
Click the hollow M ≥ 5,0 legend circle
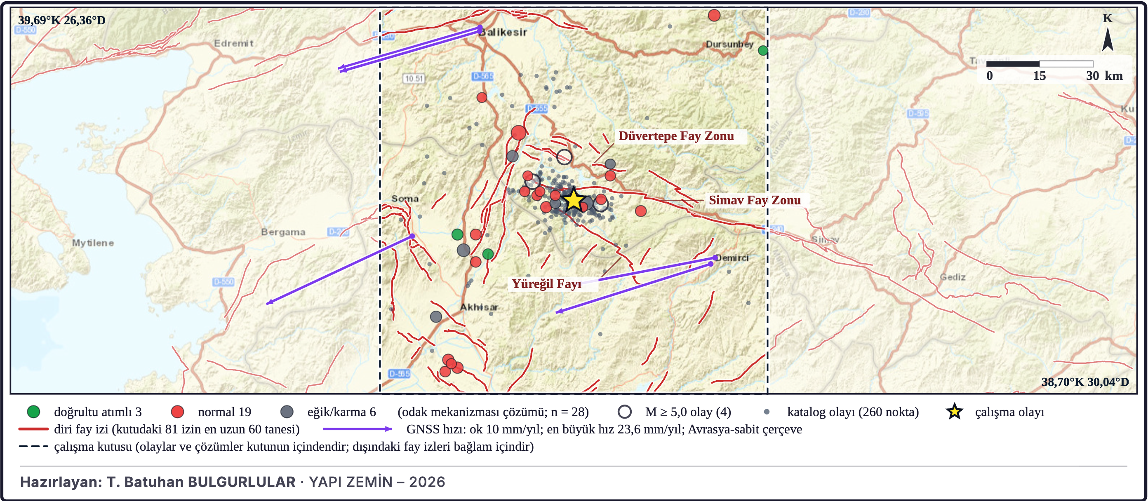pyautogui.click(x=624, y=412)
